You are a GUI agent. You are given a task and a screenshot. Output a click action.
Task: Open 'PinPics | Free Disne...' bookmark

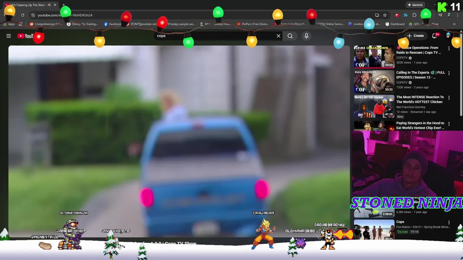coord(253,24)
